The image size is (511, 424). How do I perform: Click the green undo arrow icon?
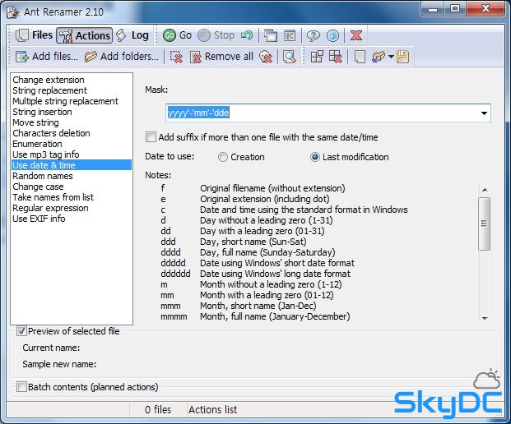(x=247, y=35)
